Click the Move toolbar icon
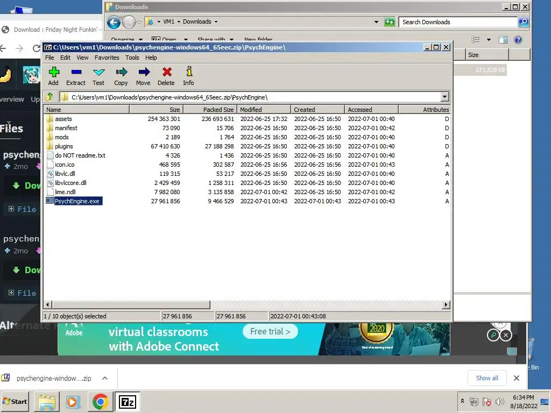Viewport: 551px width, 413px height. pyautogui.click(x=143, y=76)
